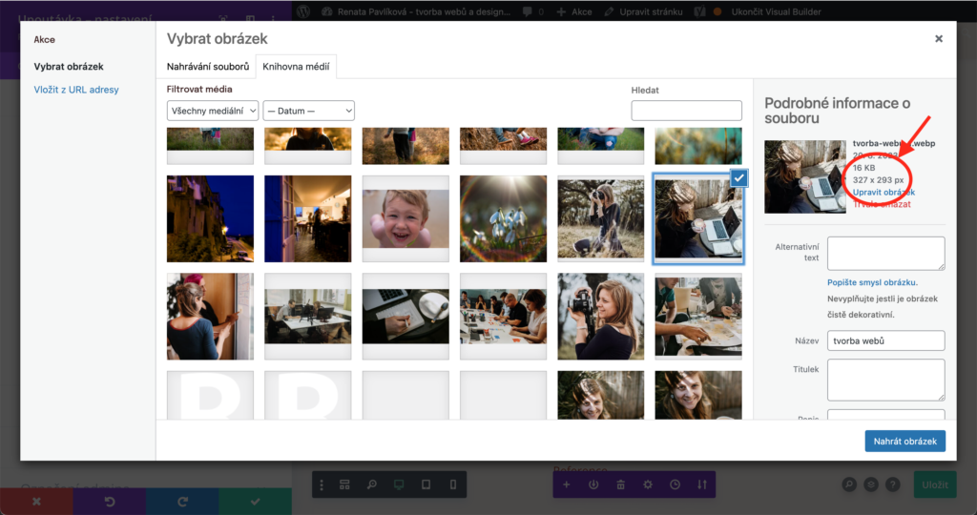Open page settings gear in purple toolbar
Image resolution: width=977 pixels, height=515 pixels.
click(x=648, y=484)
